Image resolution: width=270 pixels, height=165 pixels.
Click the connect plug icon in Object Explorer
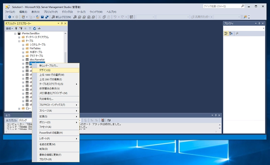pyautogui.click(x=16, y=28)
